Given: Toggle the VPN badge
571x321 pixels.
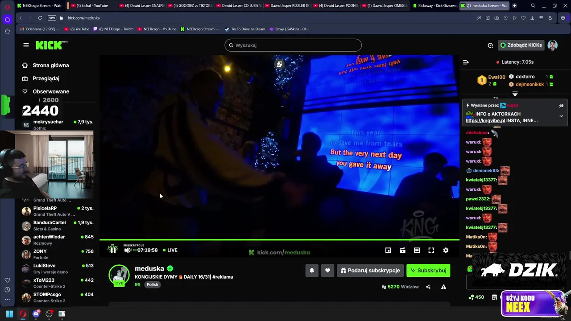Looking at the screenshot, I should pos(52,18).
